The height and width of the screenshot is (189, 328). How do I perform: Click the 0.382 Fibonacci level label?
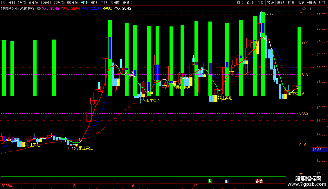point(304,113)
